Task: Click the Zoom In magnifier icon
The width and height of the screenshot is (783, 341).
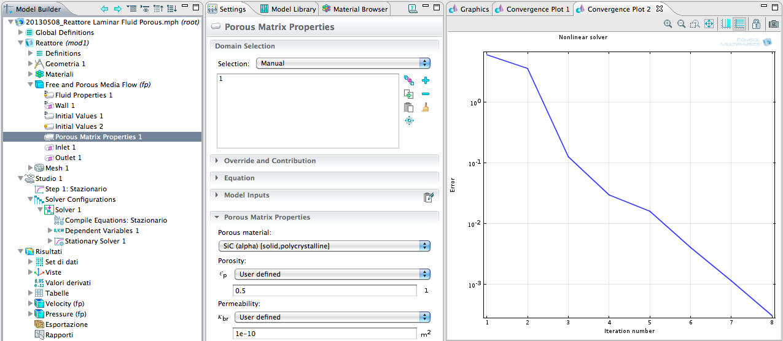Action: [x=668, y=24]
